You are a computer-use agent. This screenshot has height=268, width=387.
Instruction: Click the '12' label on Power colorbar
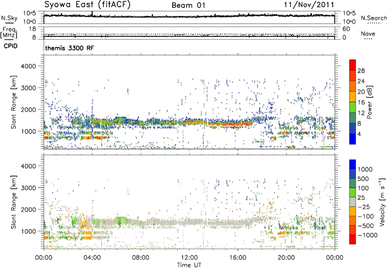(x=361, y=113)
